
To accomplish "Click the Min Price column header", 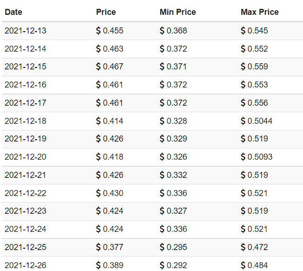I will pos(178,12).
